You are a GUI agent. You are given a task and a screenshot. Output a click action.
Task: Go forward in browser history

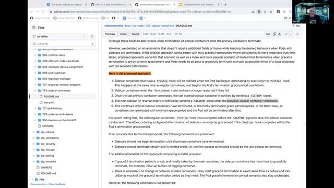click(x=38, y=11)
